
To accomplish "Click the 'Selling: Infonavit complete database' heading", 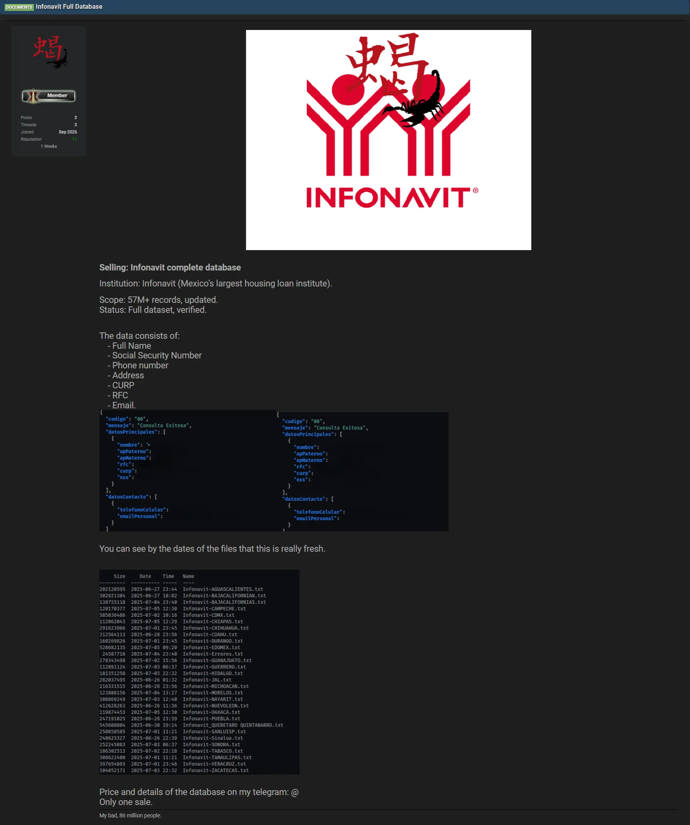I will coord(170,267).
